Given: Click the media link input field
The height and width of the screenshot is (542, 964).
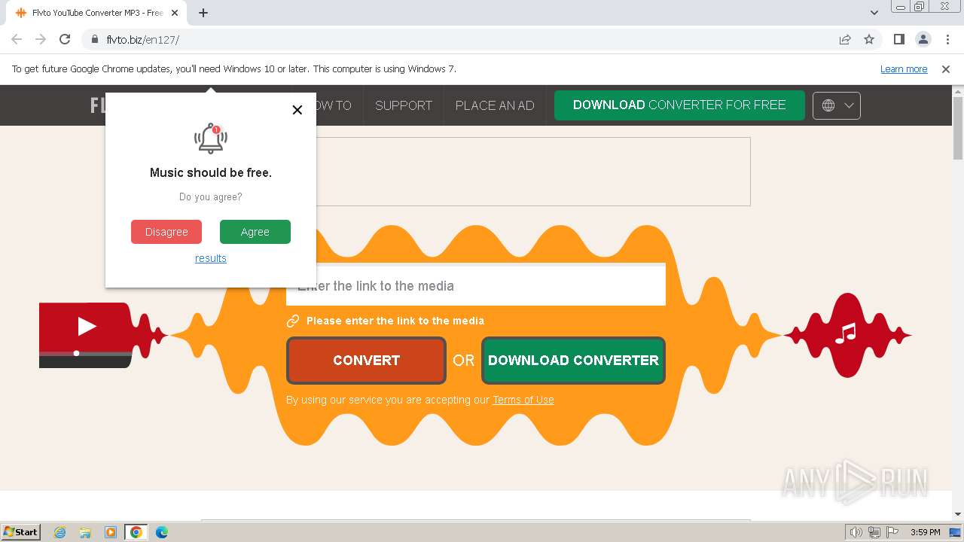Looking at the screenshot, I should 476,286.
